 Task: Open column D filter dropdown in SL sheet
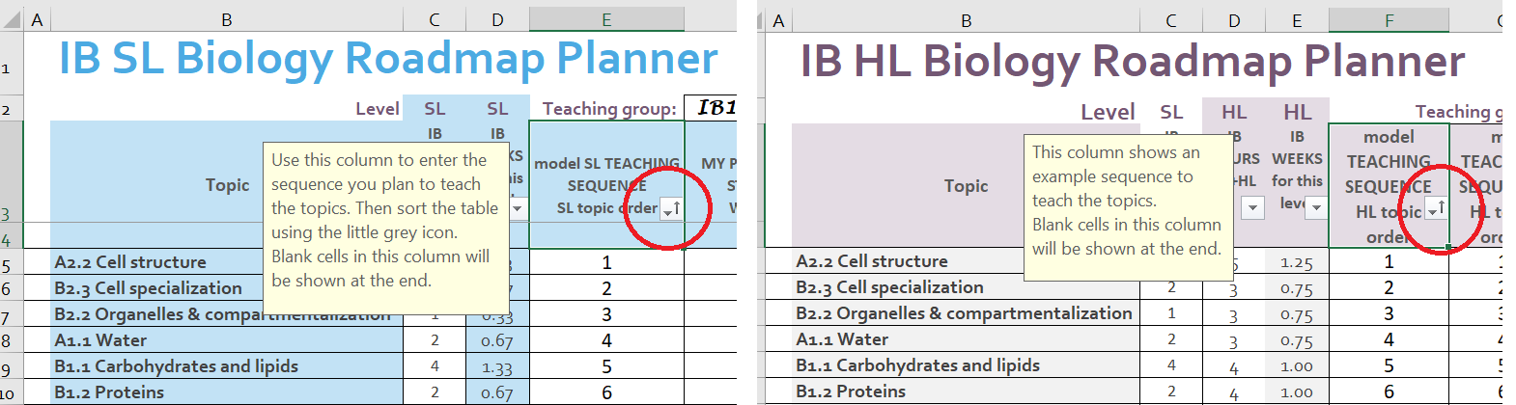519,208
